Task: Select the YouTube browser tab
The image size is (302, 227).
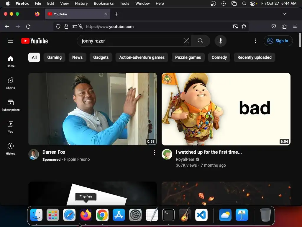Action: coord(78,14)
